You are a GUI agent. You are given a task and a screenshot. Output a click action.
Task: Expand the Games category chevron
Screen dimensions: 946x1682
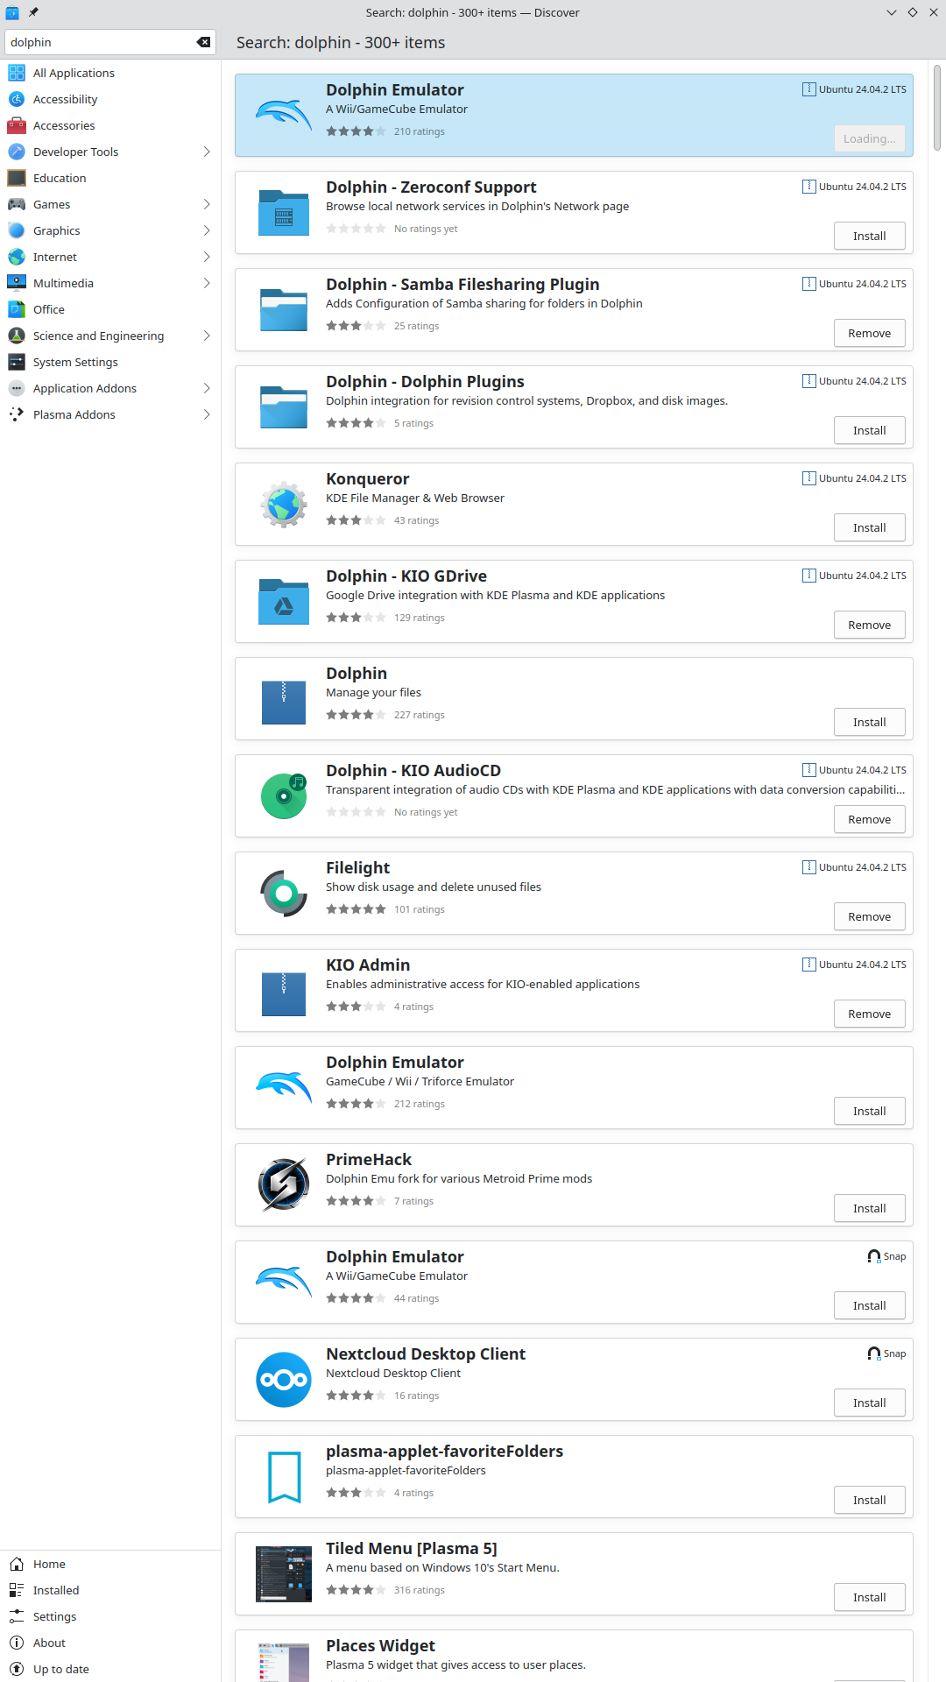(207, 204)
